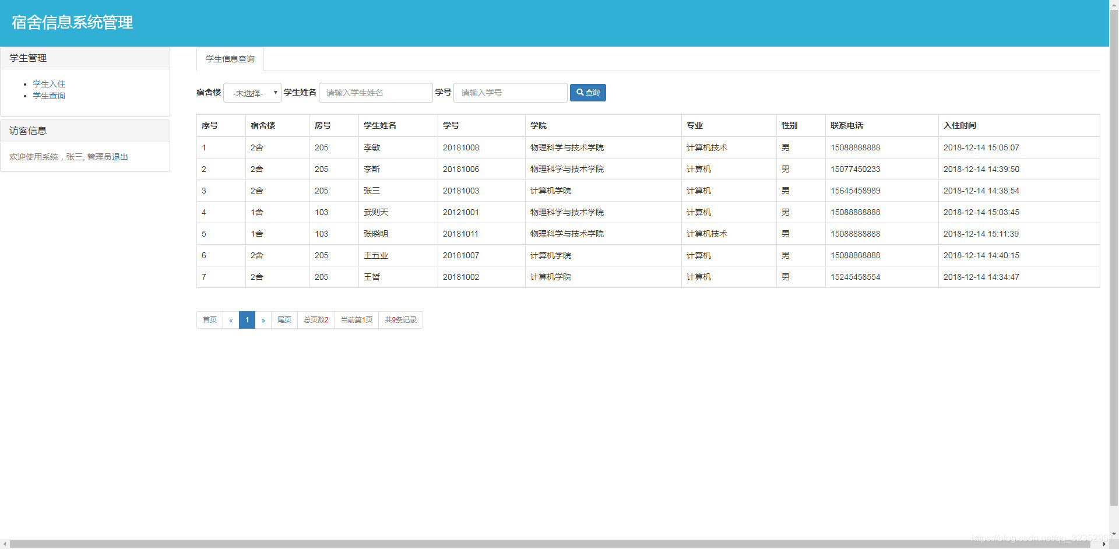The image size is (1119, 549).
Task: Click the 访客信息 panel header
Action: point(85,131)
